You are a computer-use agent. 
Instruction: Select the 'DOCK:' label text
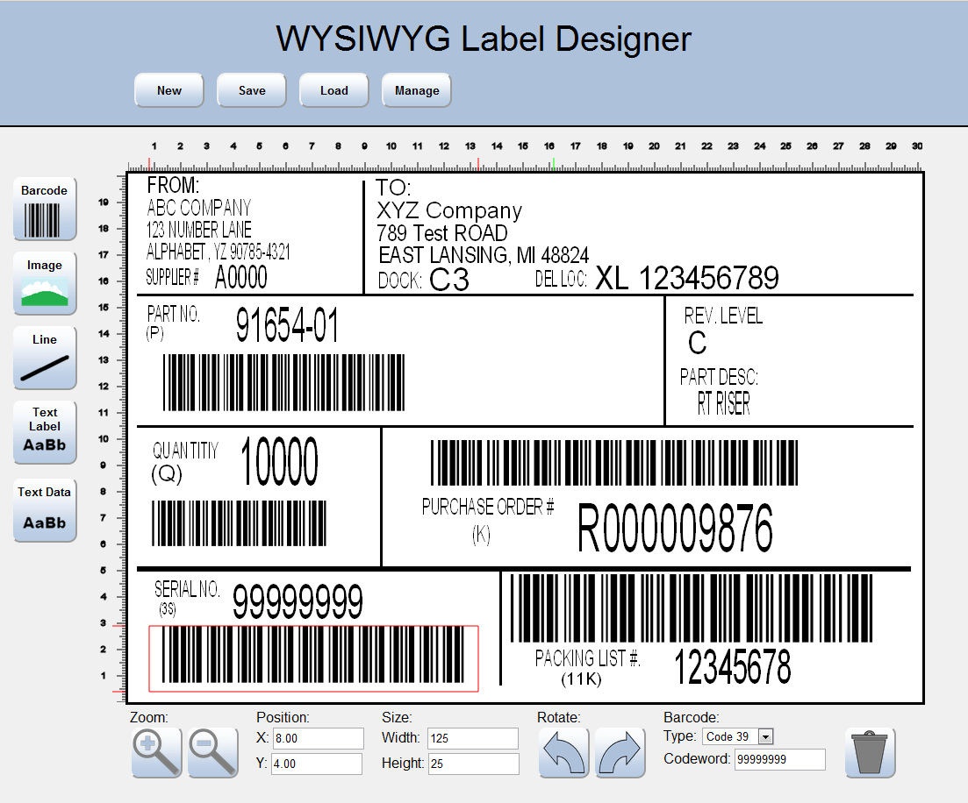401,281
